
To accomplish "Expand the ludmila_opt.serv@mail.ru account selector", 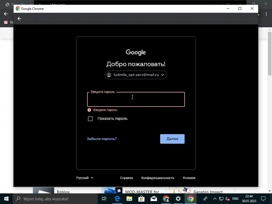I will coord(136,75).
